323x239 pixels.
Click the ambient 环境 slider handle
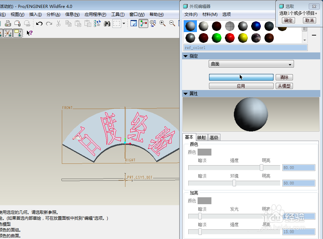(x=234, y=183)
